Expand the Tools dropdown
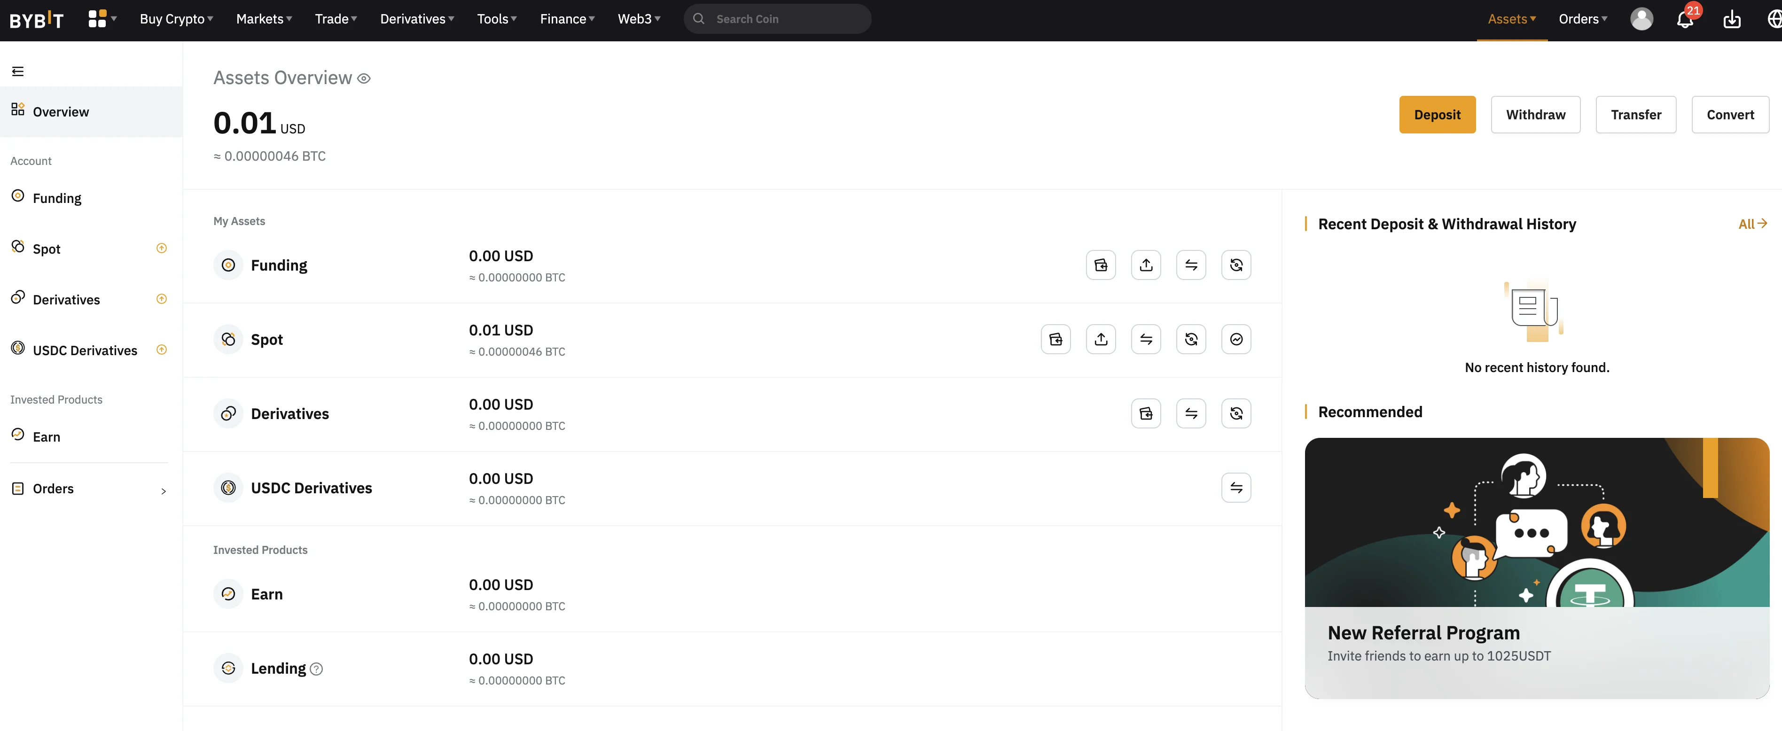This screenshot has width=1782, height=731. coord(497,19)
